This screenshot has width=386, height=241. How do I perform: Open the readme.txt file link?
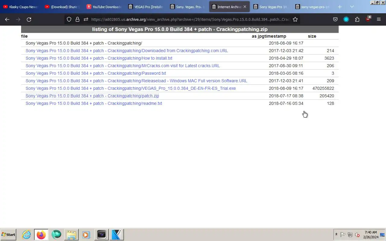click(x=94, y=103)
